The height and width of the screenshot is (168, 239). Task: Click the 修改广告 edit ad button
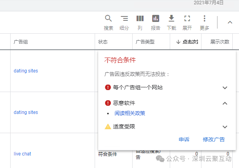pos(214,139)
